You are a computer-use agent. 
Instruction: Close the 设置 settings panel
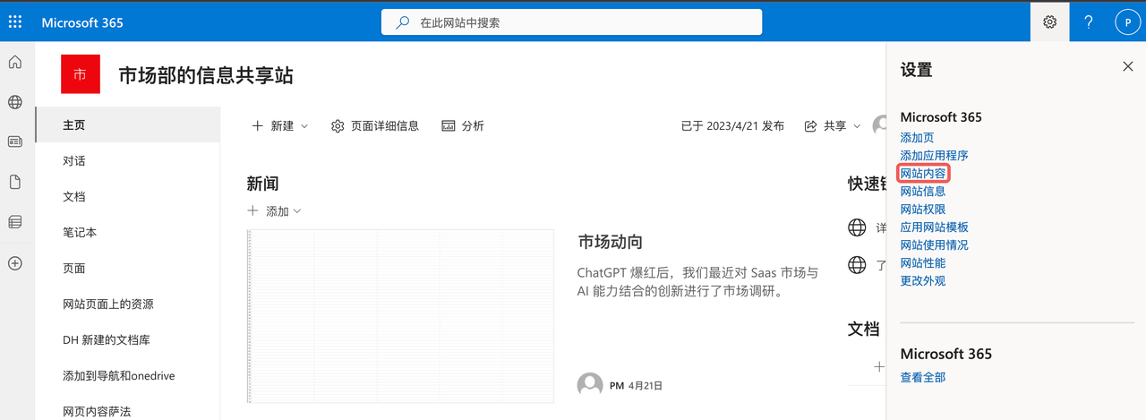[x=1127, y=66]
